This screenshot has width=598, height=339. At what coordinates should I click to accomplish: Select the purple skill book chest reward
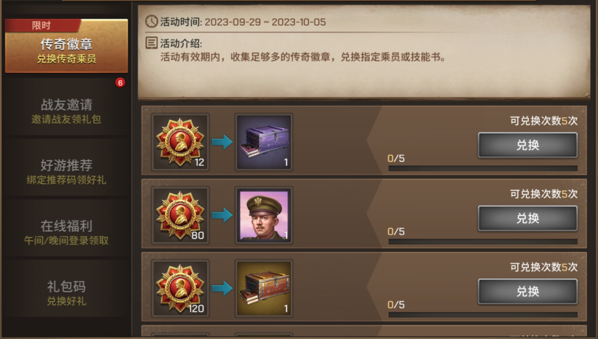point(264,142)
